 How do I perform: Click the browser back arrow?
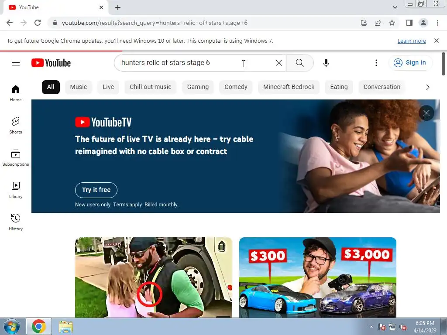(x=10, y=23)
